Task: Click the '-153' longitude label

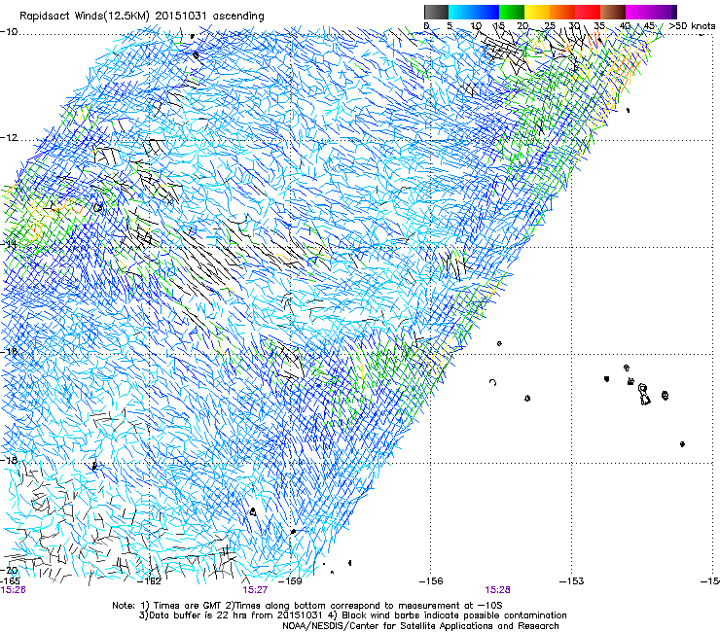Action: coord(572,581)
